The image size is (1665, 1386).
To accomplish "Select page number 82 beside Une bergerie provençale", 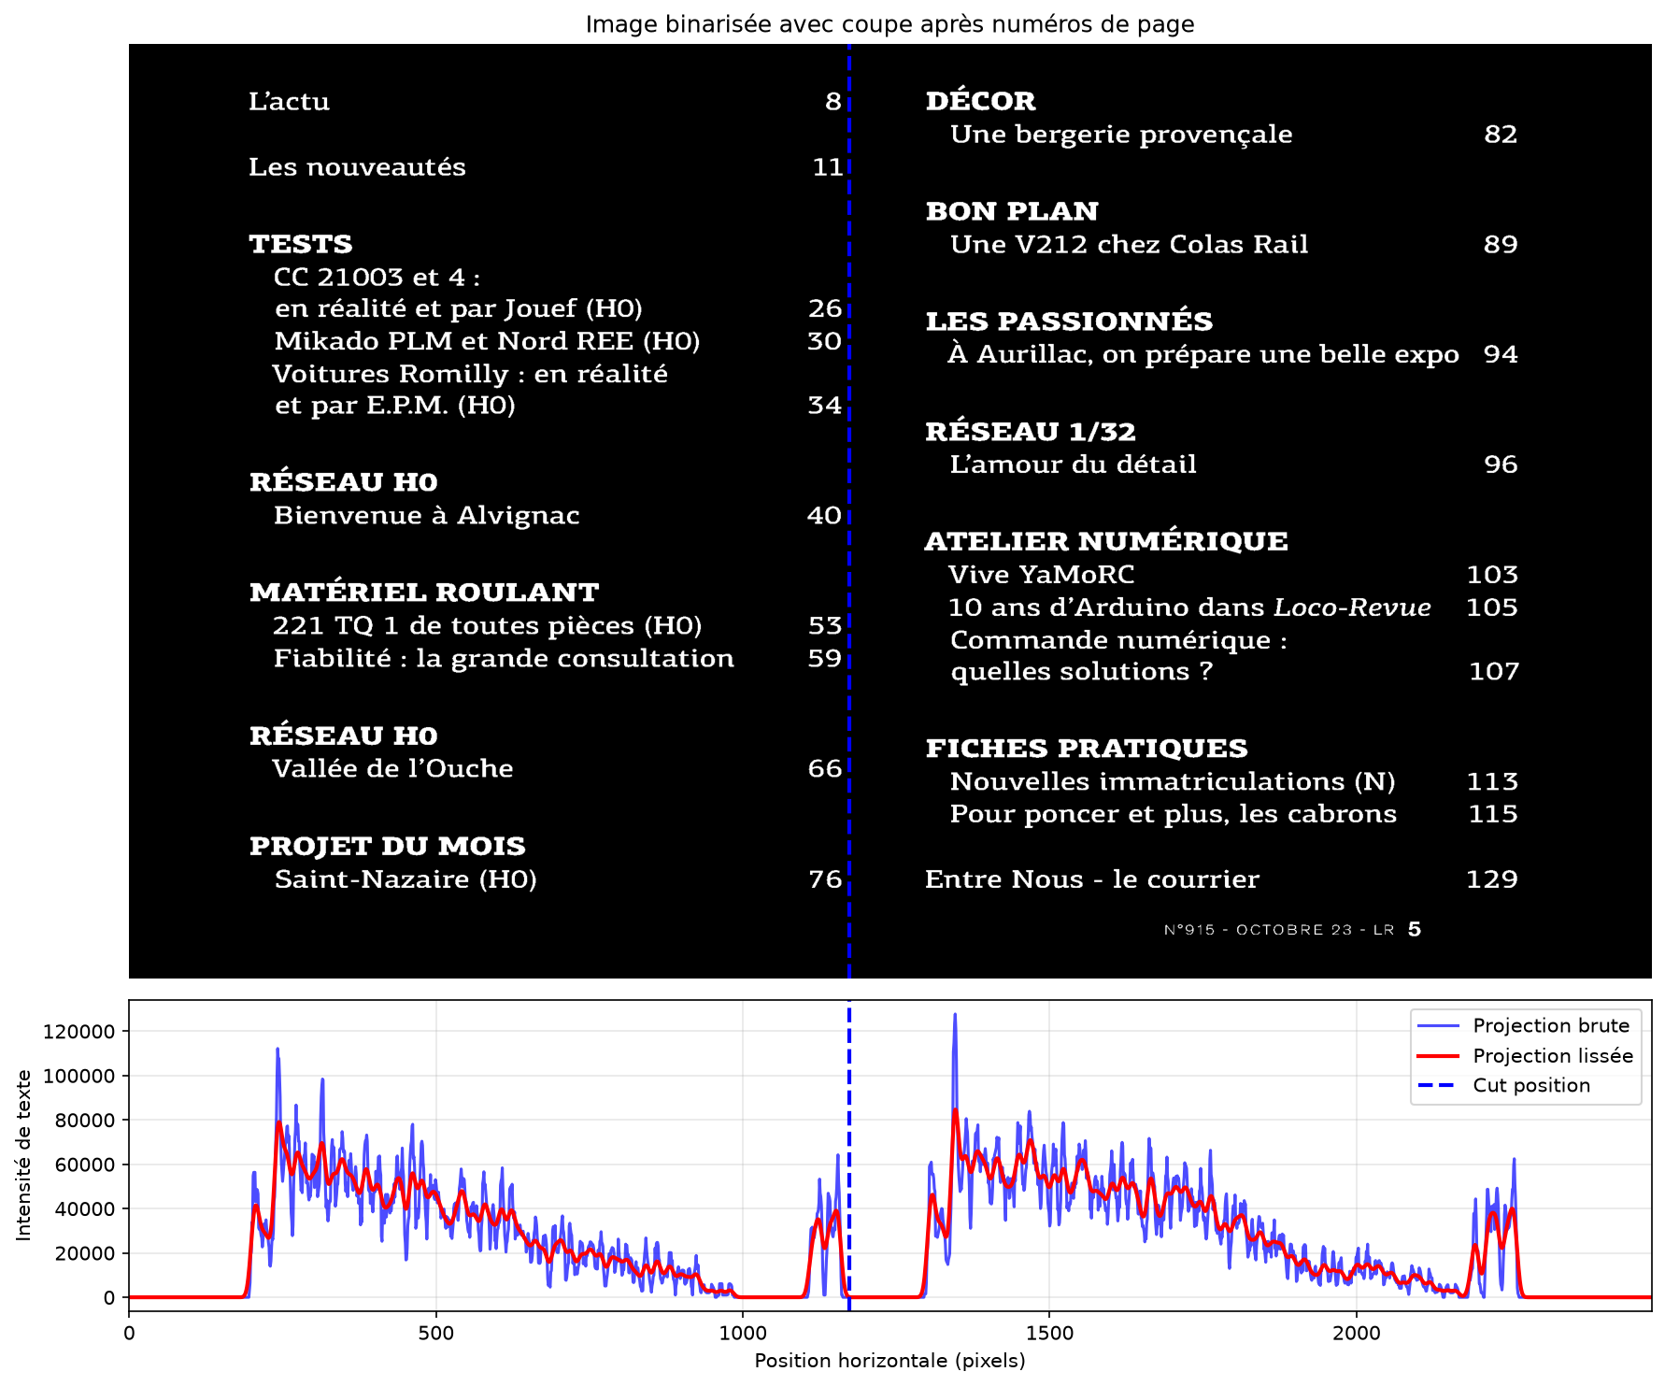I will (1501, 135).
